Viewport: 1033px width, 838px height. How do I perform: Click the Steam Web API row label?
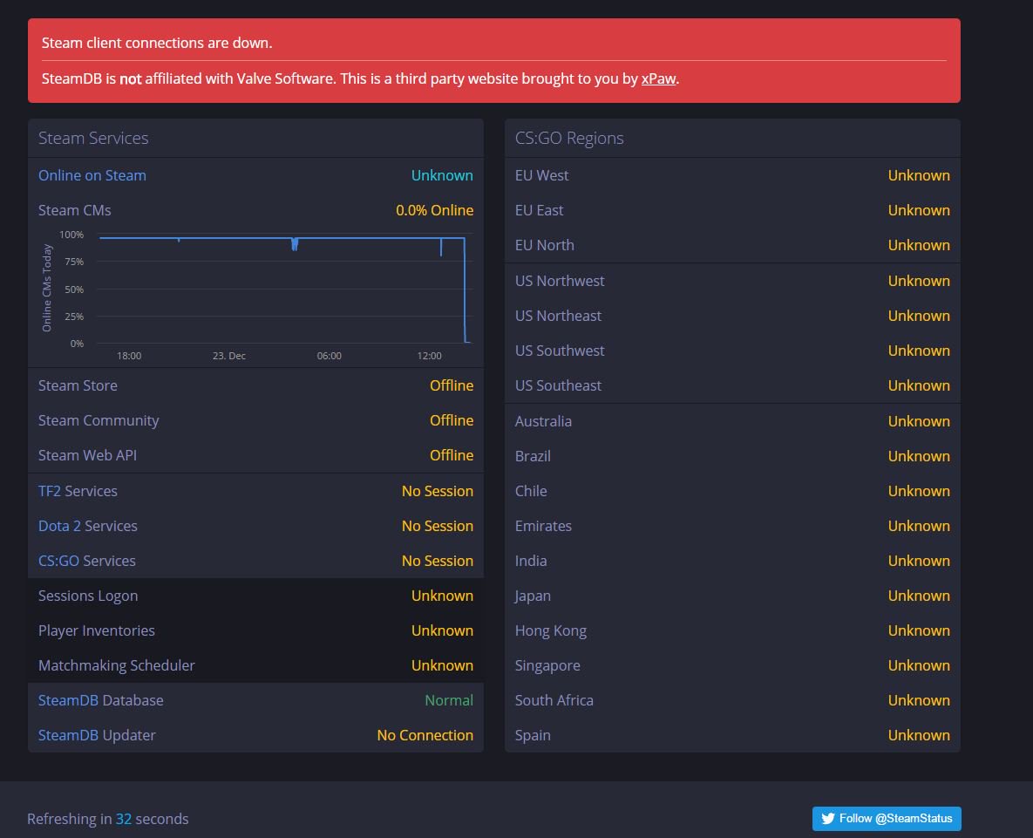[88, 455]
